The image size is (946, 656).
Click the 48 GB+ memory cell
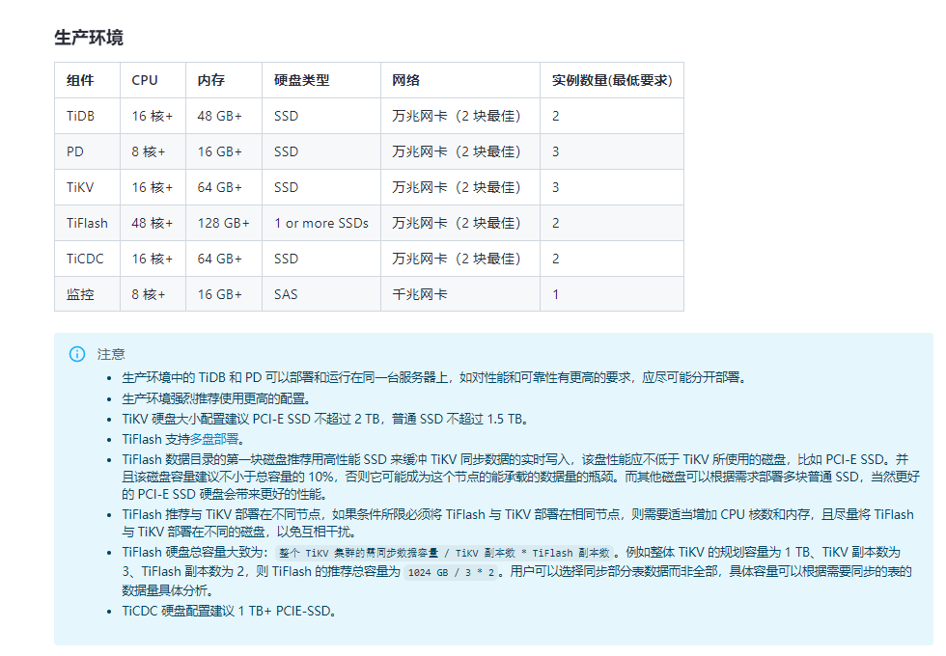click(x=224, y=116)
